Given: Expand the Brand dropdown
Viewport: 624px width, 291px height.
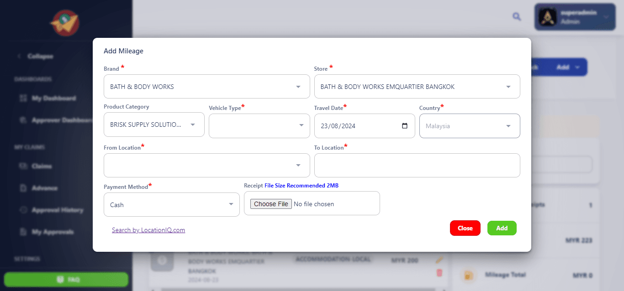Looking at the screenshot, I should (x=206, y=87).
